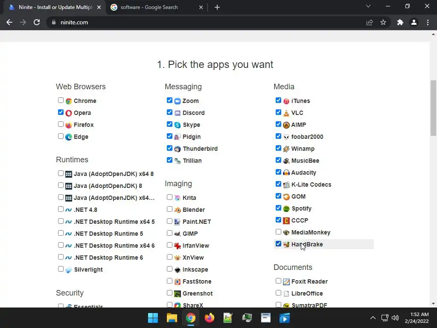Check the MediaMonkey checkbox
Image resolution: width=437 pixels, height=328 pixels.
tap(278, 232)
